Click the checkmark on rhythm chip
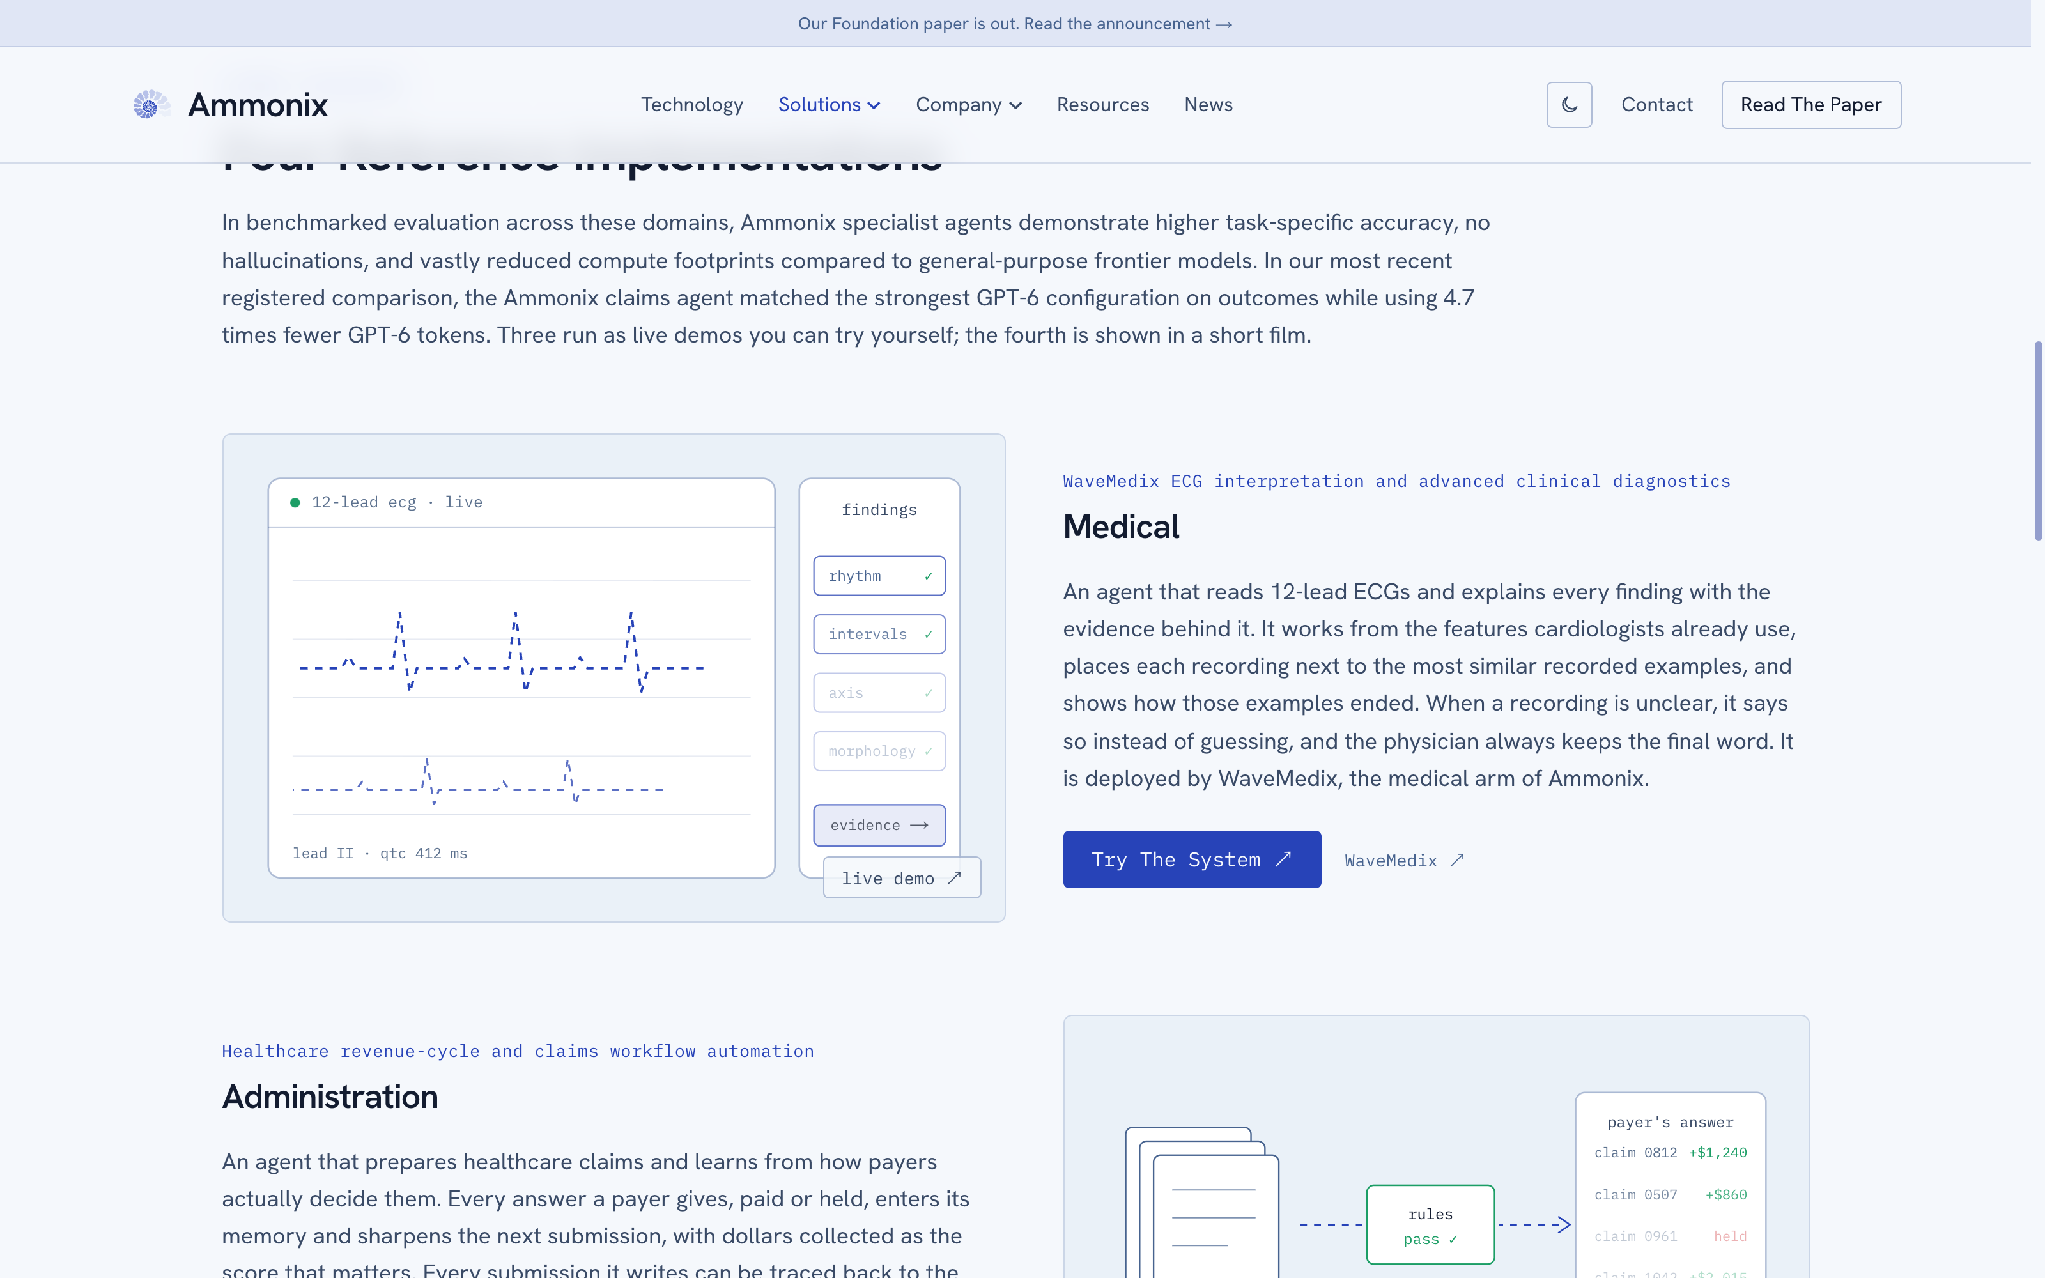 [928, 576]
